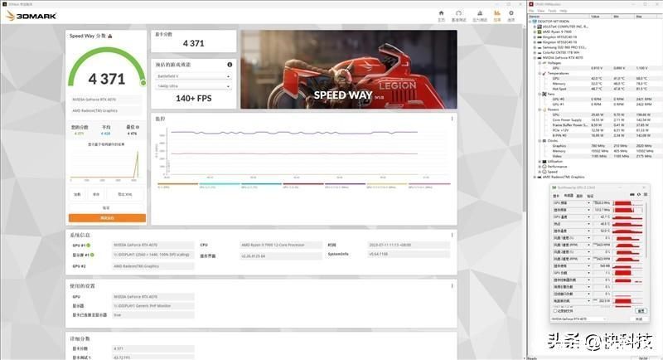
Task: Click the export XML button
Action: click(x=125, y=195)
